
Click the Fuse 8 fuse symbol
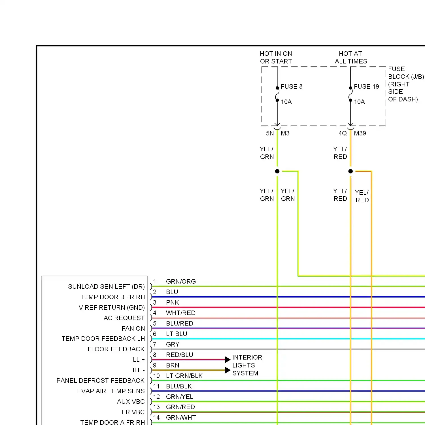[277, 94]
